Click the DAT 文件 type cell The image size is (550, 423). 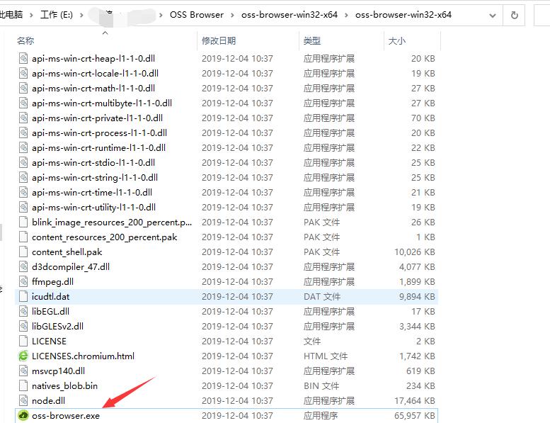tap(321, 297)
